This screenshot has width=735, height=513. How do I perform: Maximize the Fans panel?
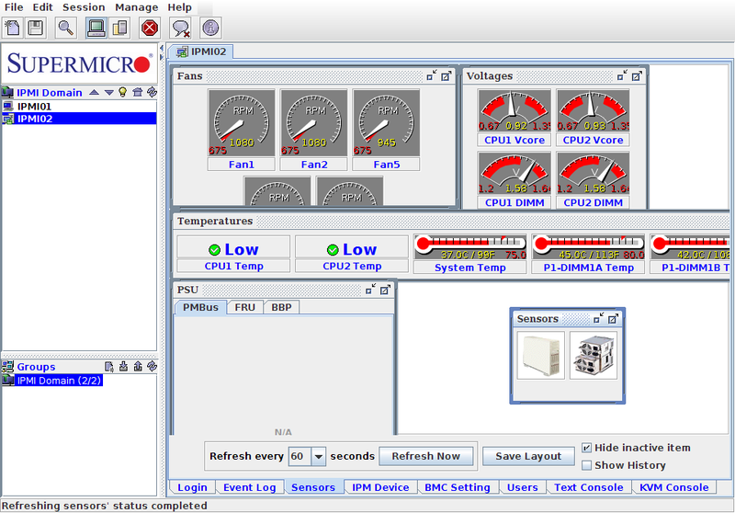(x=447, y=75)
